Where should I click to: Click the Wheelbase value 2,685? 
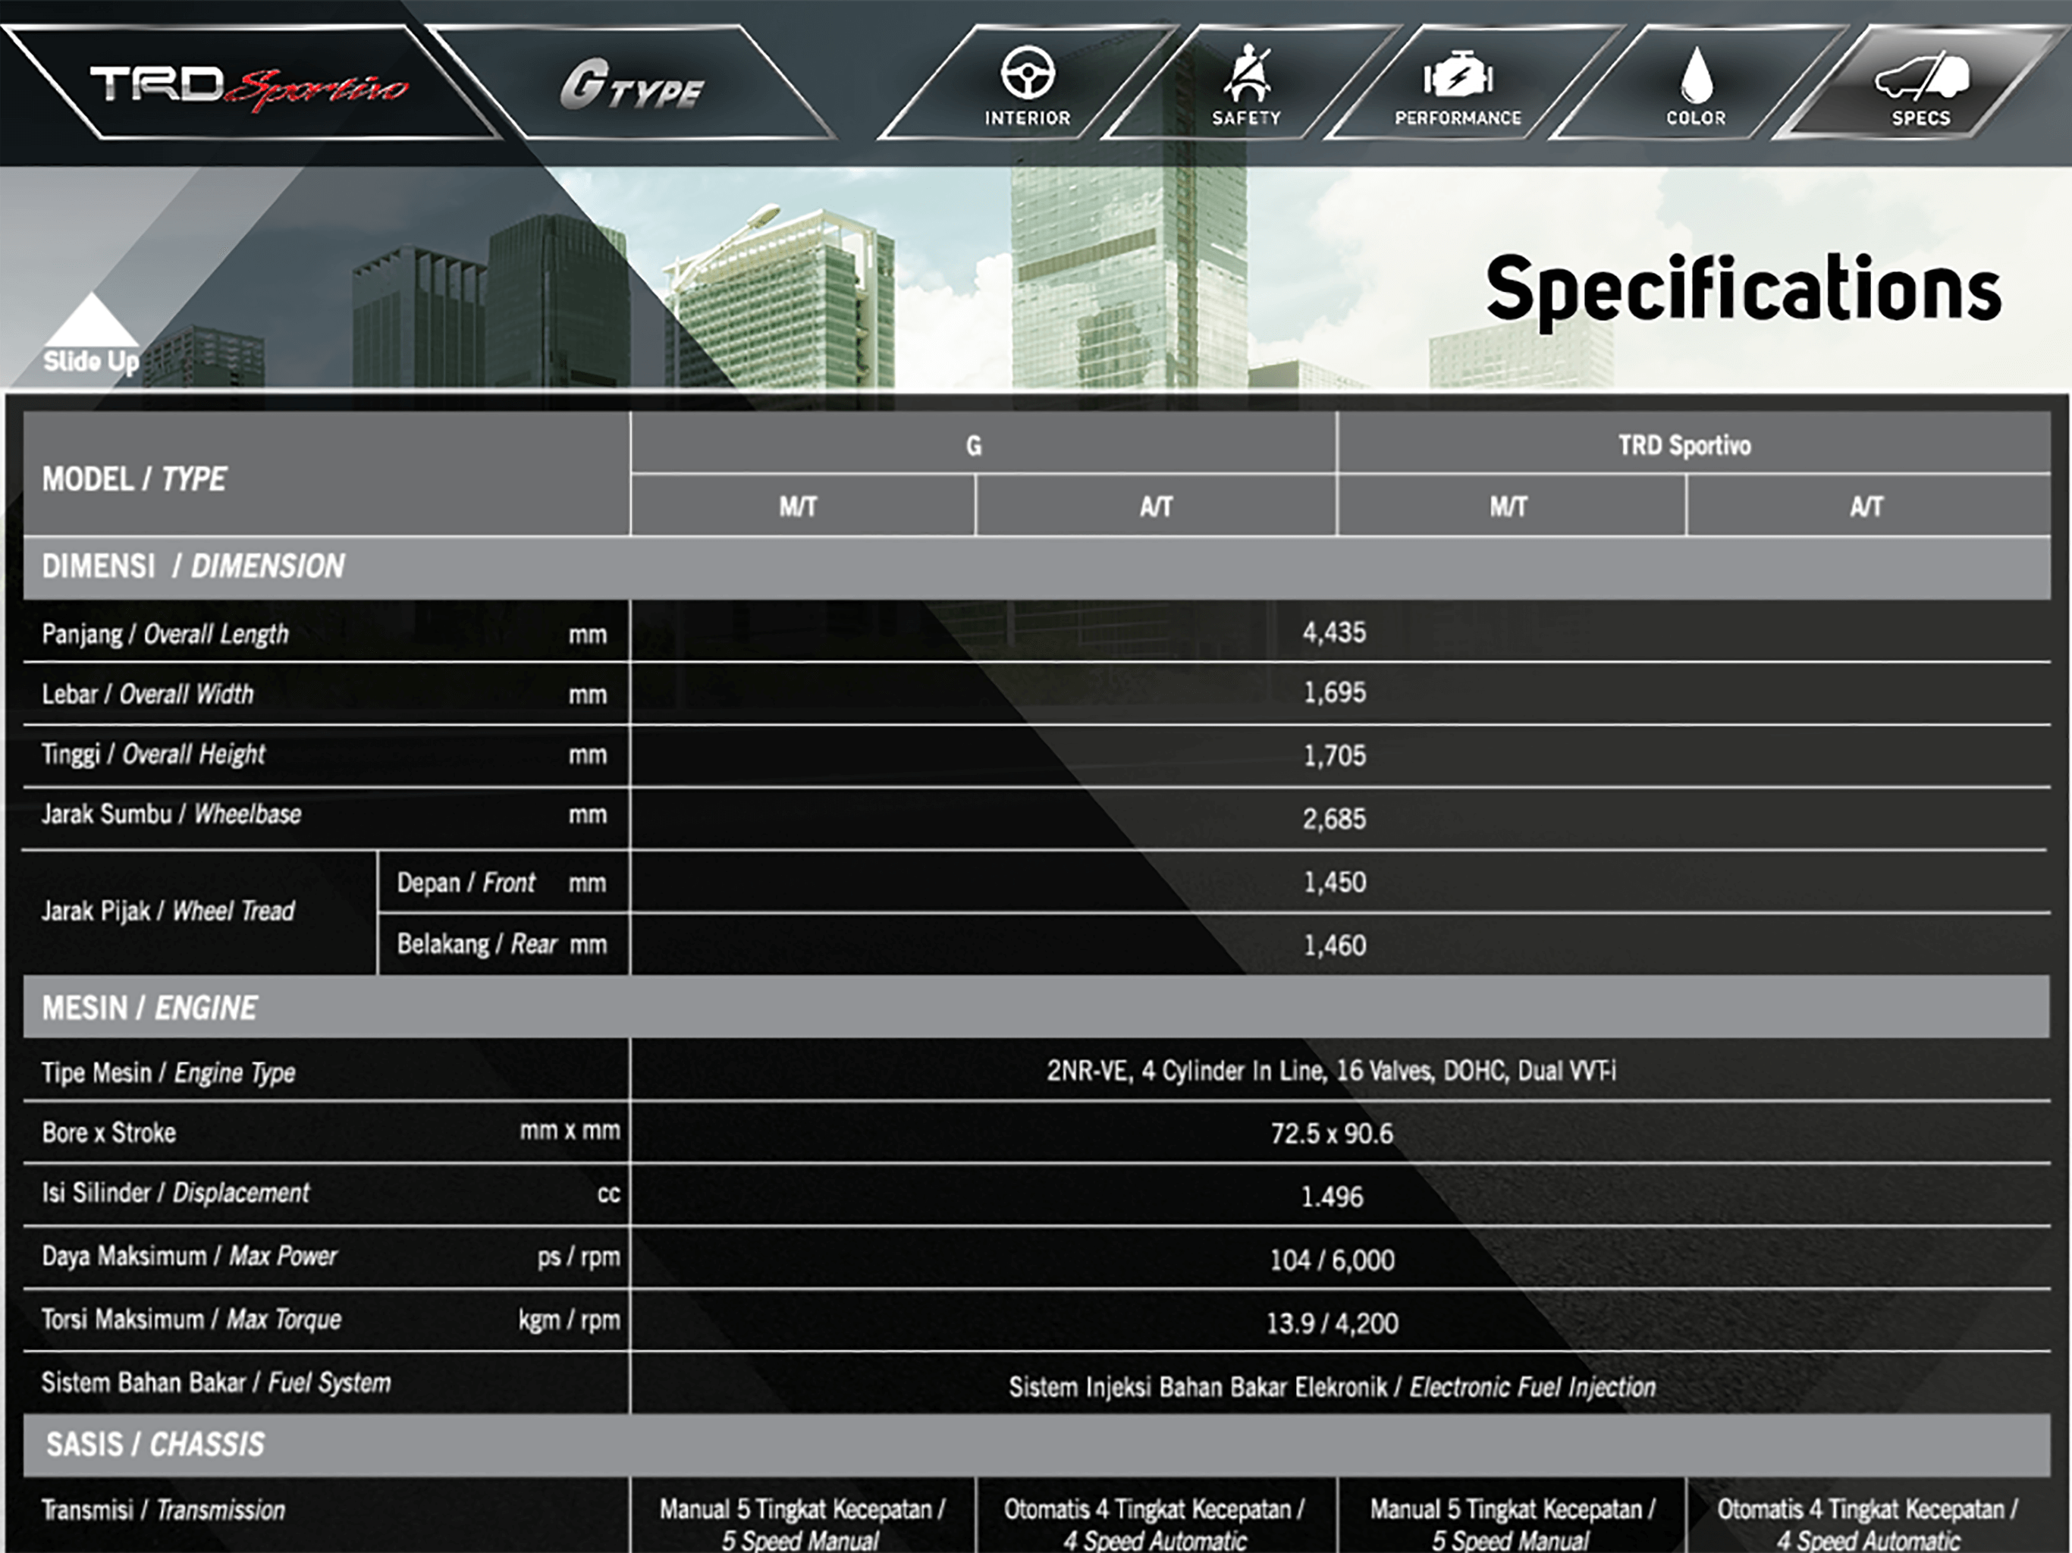pyautogui.click(x=1334, y=820)
